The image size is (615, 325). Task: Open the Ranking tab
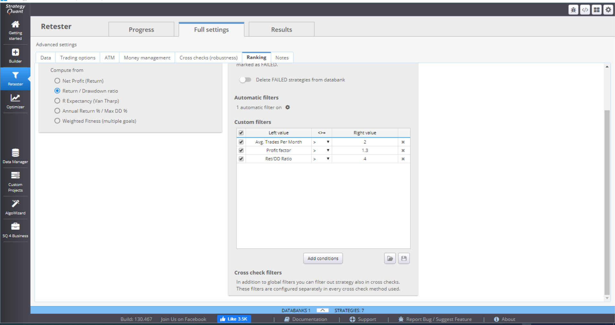coord(256,57)
